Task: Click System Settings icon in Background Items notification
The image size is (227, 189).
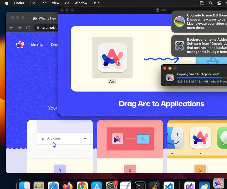Action: (x=179, y=46)
